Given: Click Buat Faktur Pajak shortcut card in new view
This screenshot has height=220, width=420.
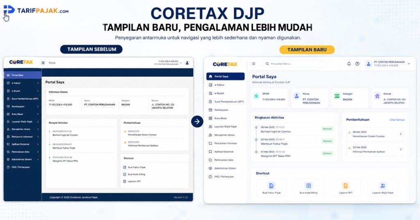Looking at the screenshot, I should click(x=272, y=188).
